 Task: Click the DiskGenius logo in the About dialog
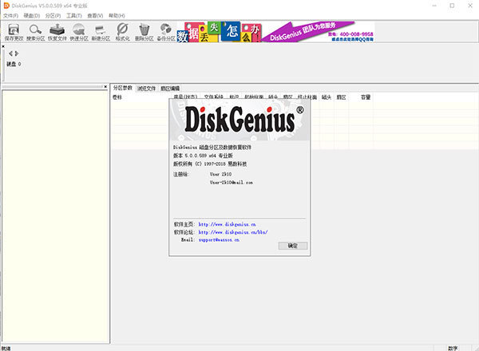point(239,120)
